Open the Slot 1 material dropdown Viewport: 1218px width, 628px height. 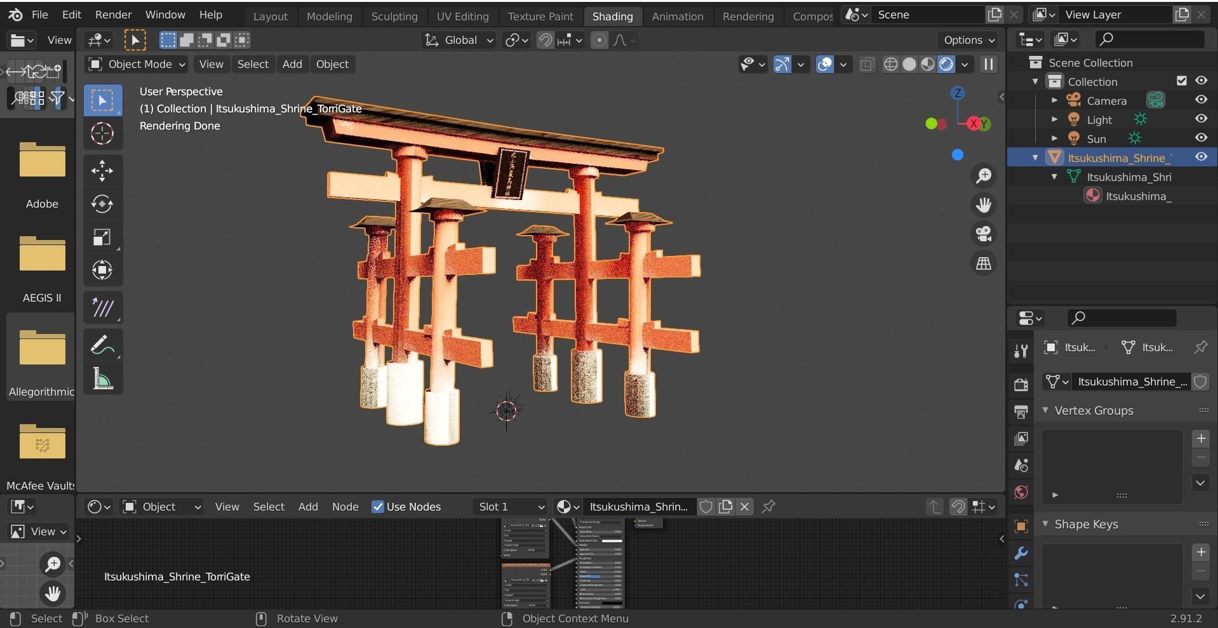pos(510,507)
